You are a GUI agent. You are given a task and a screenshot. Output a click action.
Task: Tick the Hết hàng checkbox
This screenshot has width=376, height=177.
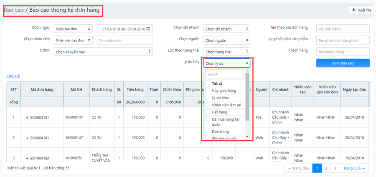tap(208, 112)
